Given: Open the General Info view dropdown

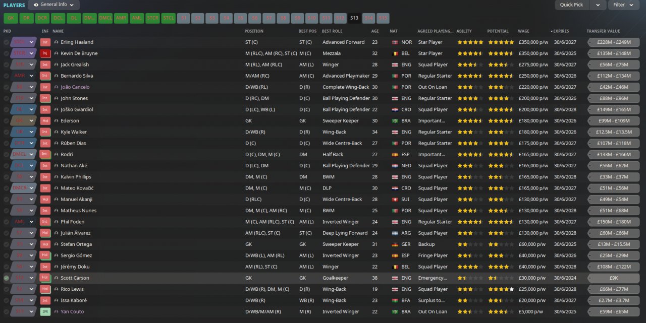Looking at the screenshot, I should pyautogui.click(x=54, y=5).
